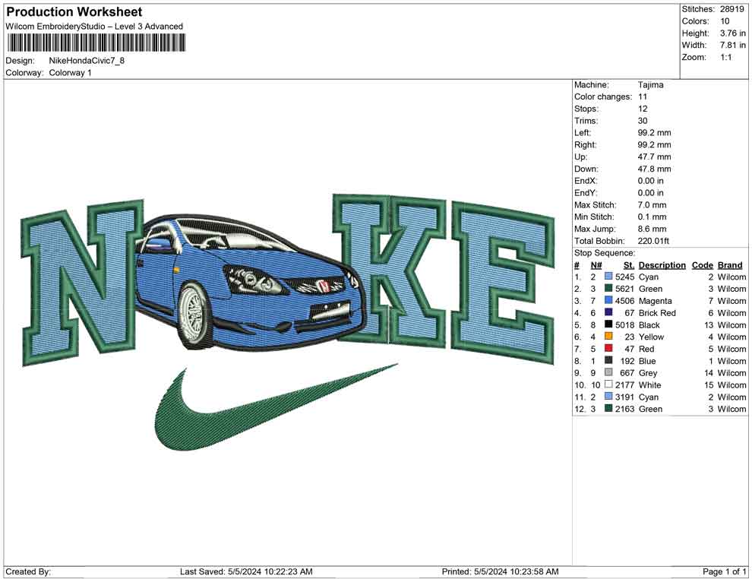
Task: Select the Code column header
Action: pos(702,265)
